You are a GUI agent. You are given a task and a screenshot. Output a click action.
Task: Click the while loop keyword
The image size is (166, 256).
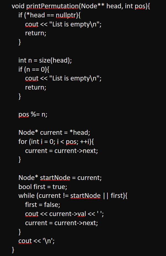point(27,196)
